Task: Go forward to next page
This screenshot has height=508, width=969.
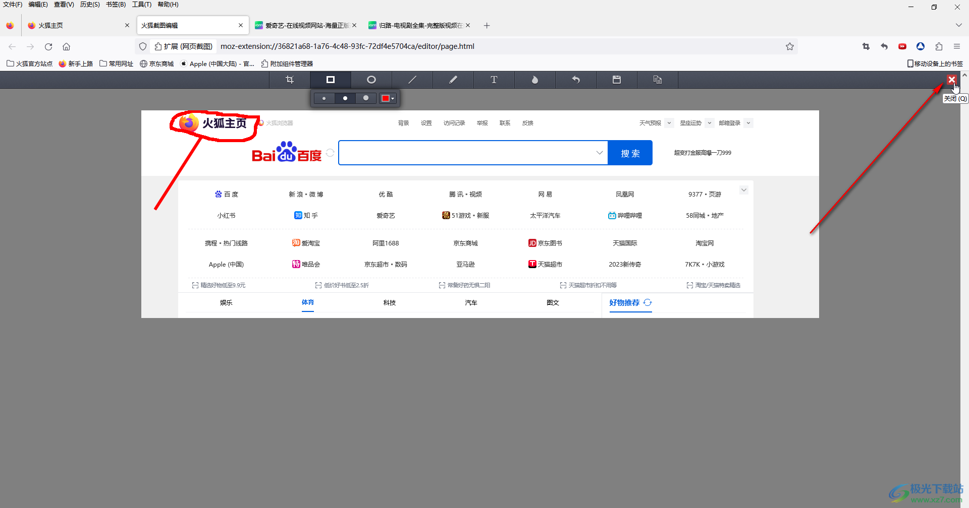Action: (x=30, y=46)
